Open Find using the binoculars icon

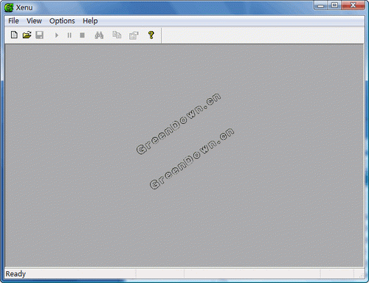coord(99,35)
